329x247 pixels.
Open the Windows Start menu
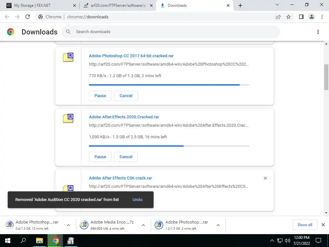coord(8,241)
